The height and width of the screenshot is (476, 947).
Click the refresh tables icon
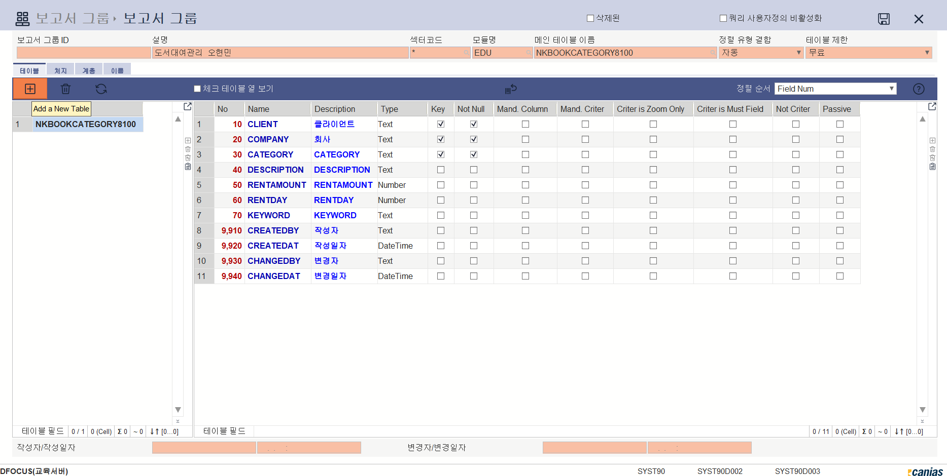click(x=101, y=89)
